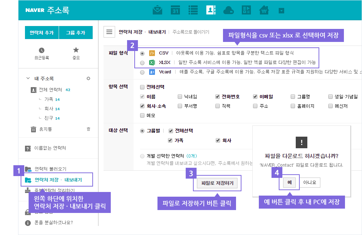Click the 주소록으로 돌아가기 link

pyautogui.click(x=190, y=31)
